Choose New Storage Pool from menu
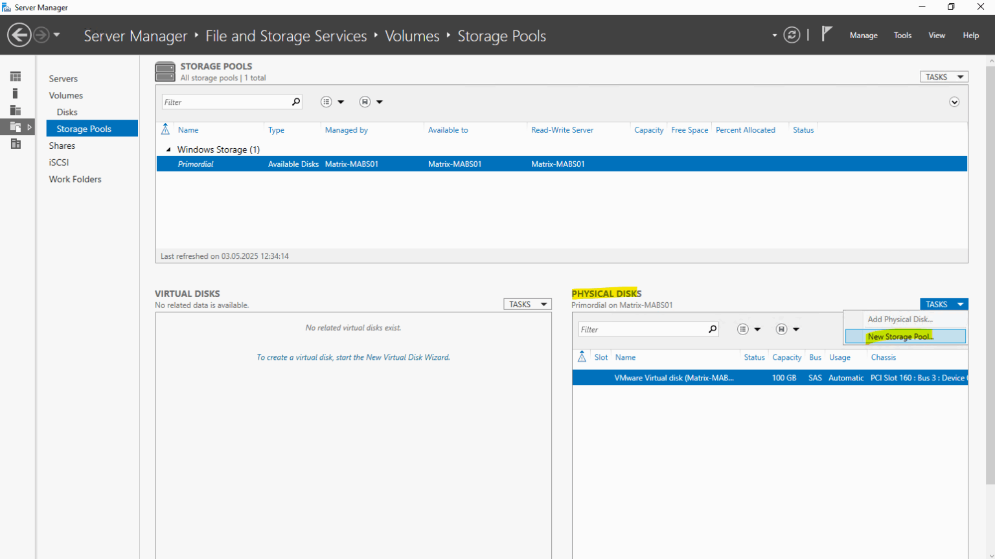Image resolution: width=995 pixels, height=559 pixels. [x=900, y=336]
